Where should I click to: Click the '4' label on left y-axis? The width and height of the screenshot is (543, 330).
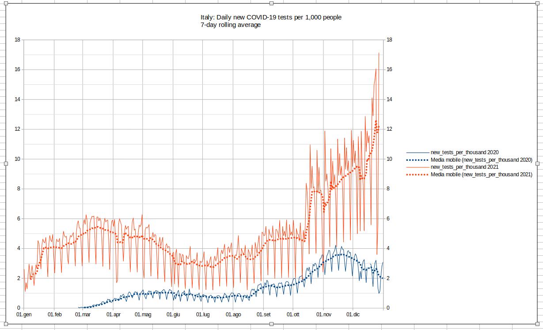[x=19, y=248]
